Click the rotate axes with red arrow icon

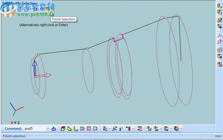[220, 42]
